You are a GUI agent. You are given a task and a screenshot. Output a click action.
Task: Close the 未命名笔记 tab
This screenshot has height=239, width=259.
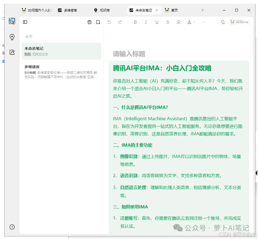click(x=157, y=10)
